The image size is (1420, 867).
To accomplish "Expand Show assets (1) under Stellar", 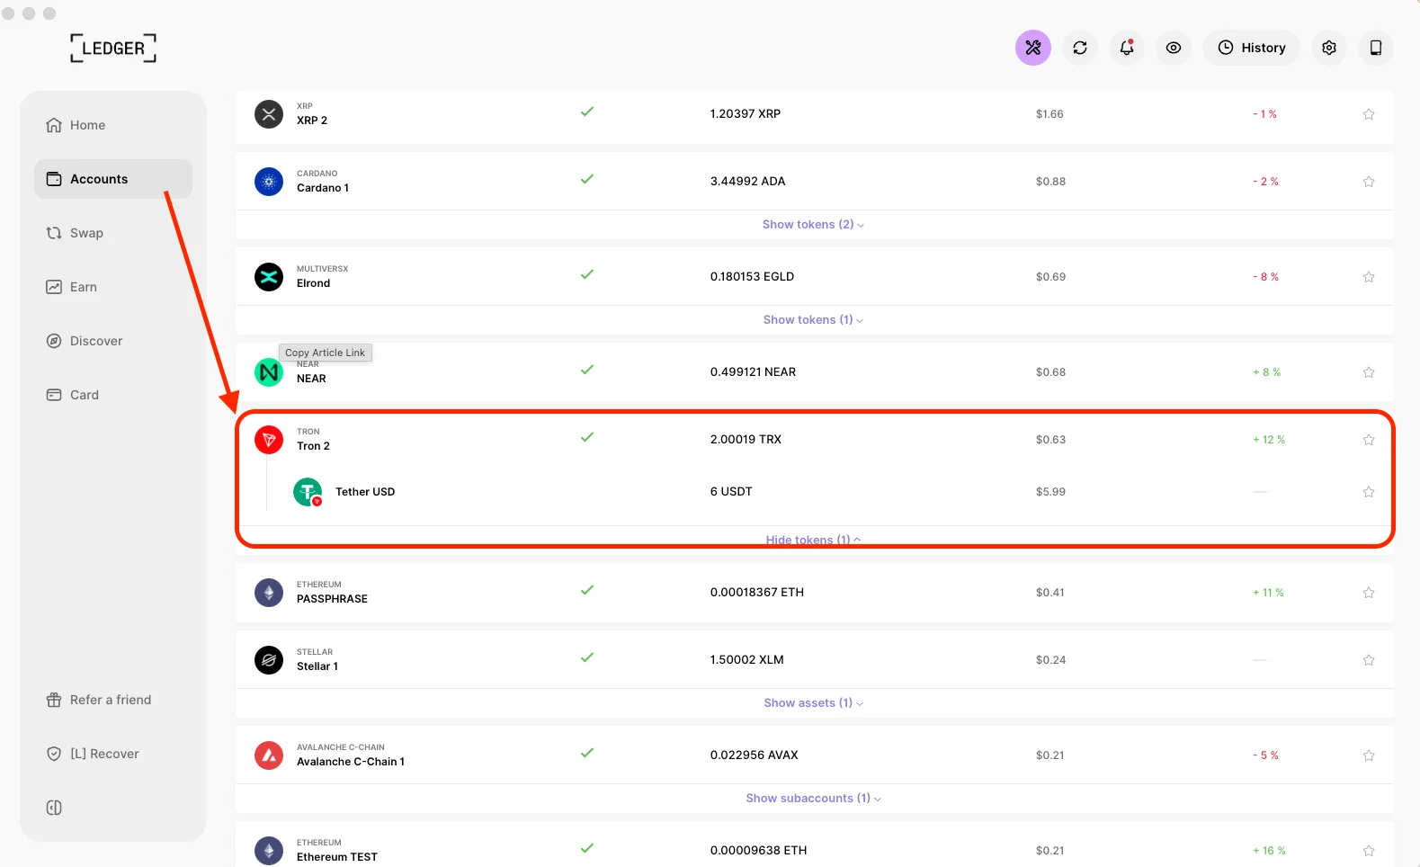I will click(x=813, y=703).
